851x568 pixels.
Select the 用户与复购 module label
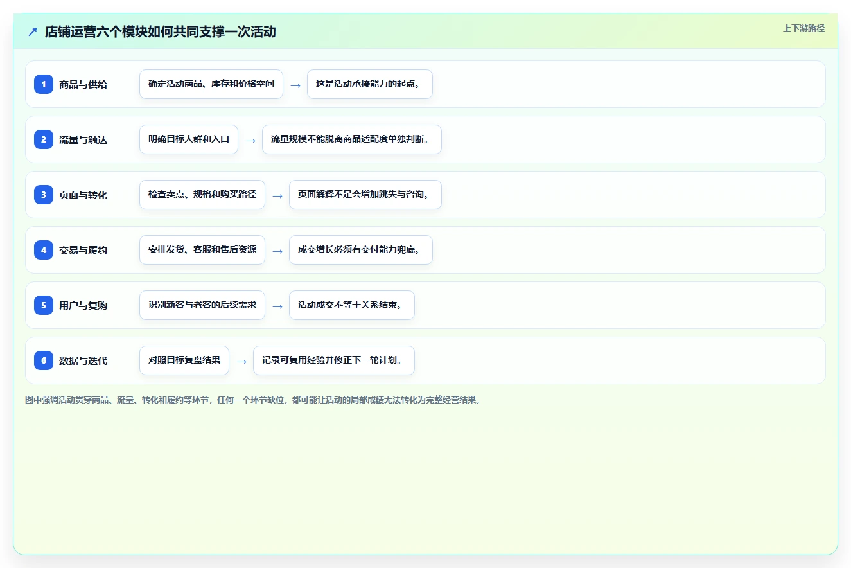(83, 305)
